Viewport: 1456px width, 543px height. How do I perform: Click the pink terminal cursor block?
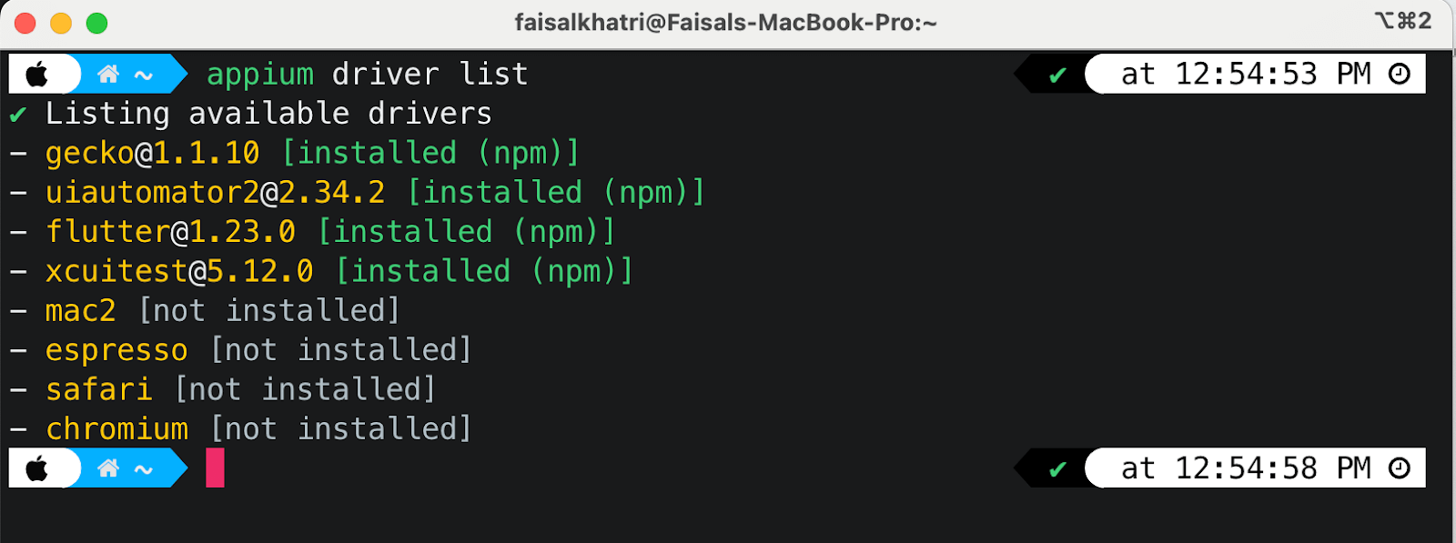[217, 468]
